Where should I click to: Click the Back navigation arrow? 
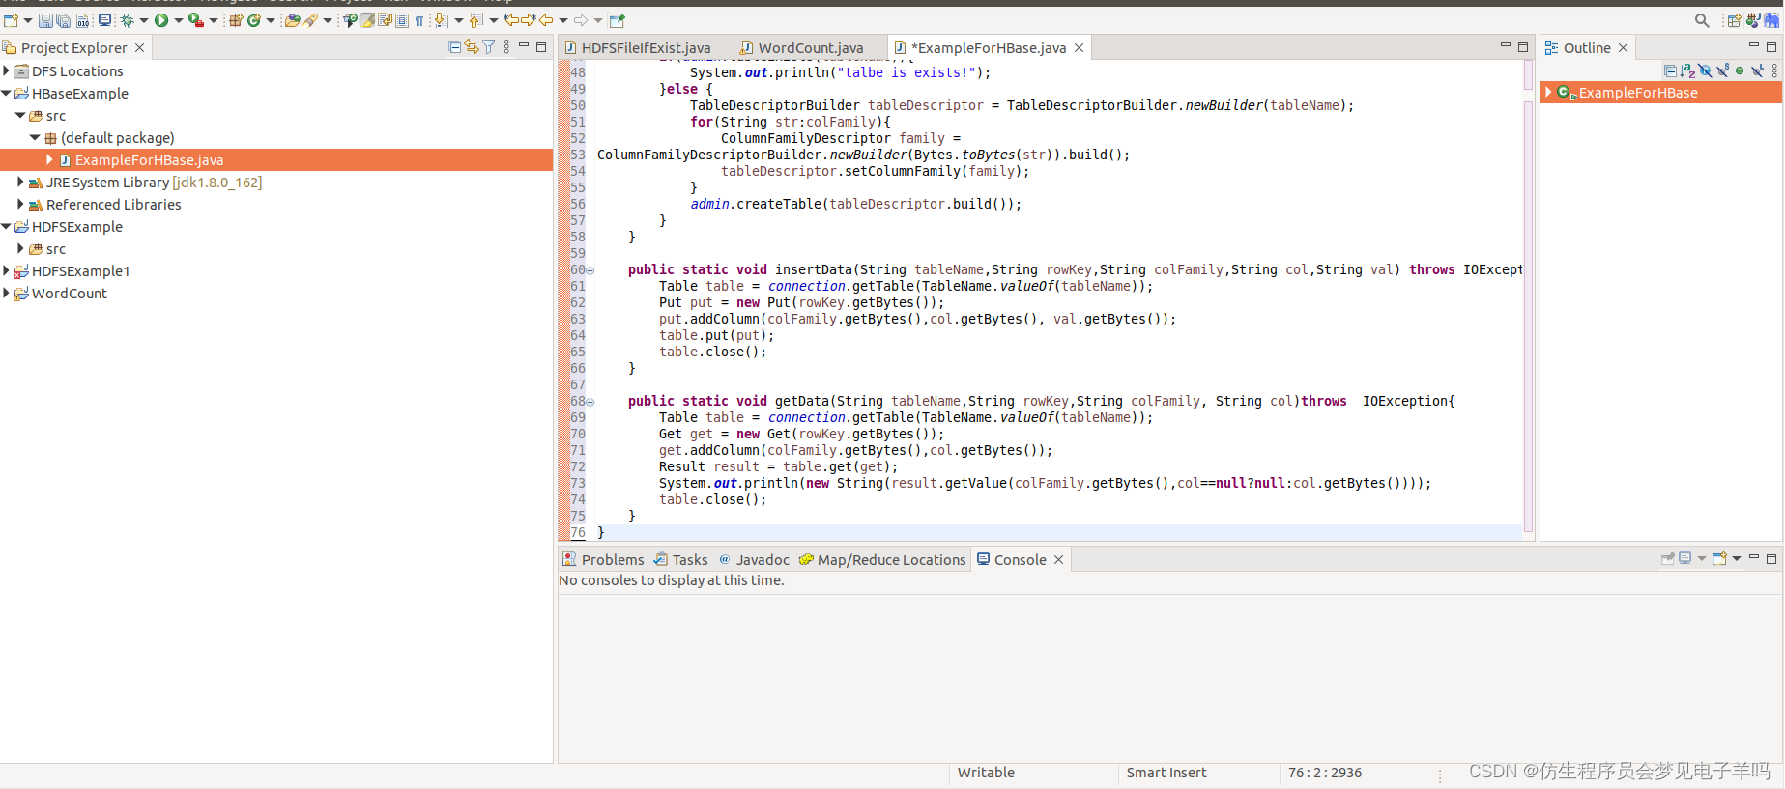click(x=546, y=20)
